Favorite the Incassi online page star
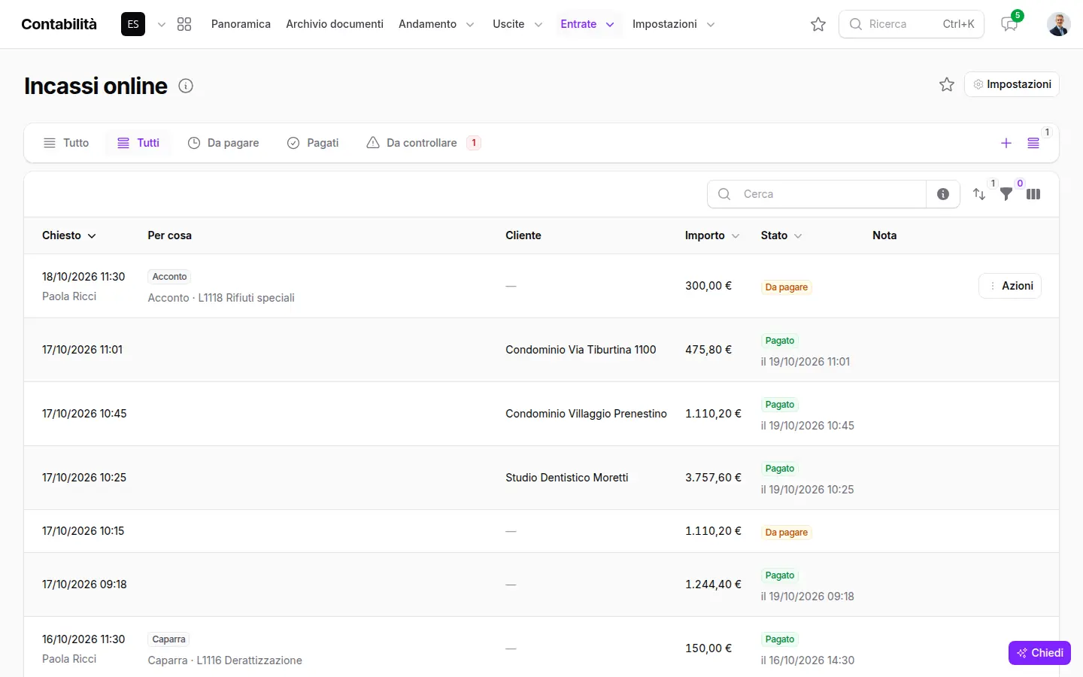This screenshot has height=677, width=1083. pos(947,84)
